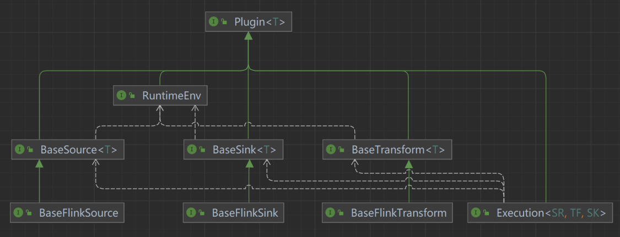Screen dimensions: 620x237
Task: Click the public lock icon on BaseFlinkSource
Action: (29, 213)
